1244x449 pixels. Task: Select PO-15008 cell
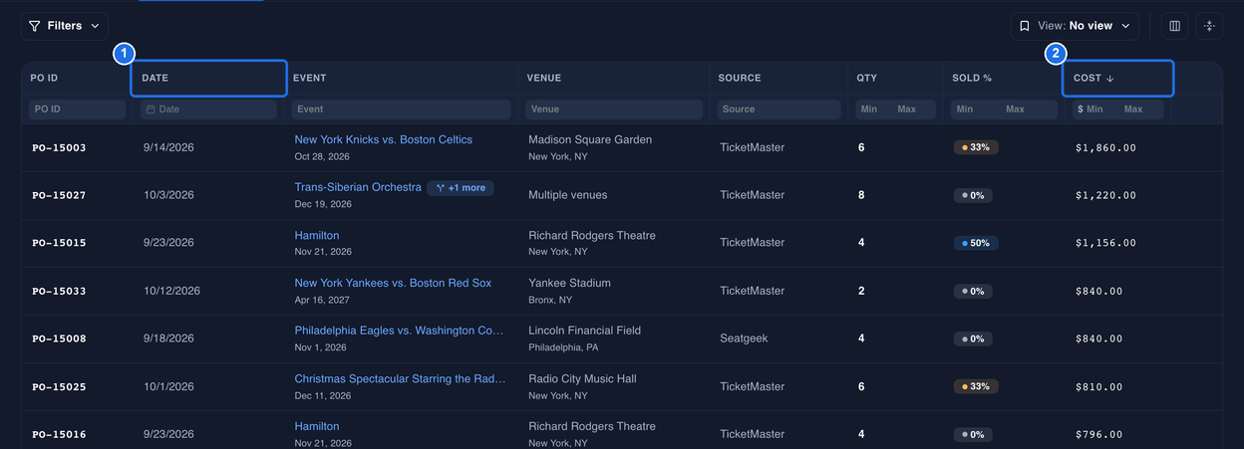click(59, 338)
